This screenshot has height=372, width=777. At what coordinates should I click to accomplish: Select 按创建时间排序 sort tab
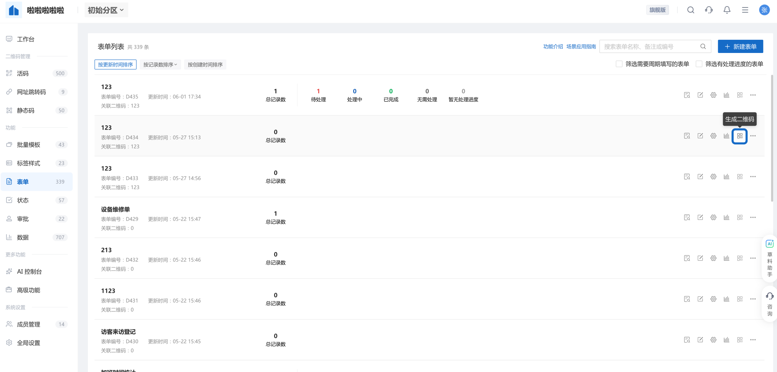pyautogui.click(x=205, y=65)
